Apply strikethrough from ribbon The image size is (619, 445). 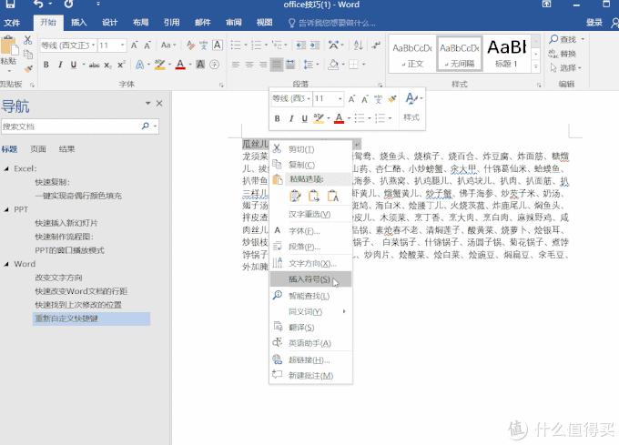tap(94, 65)
